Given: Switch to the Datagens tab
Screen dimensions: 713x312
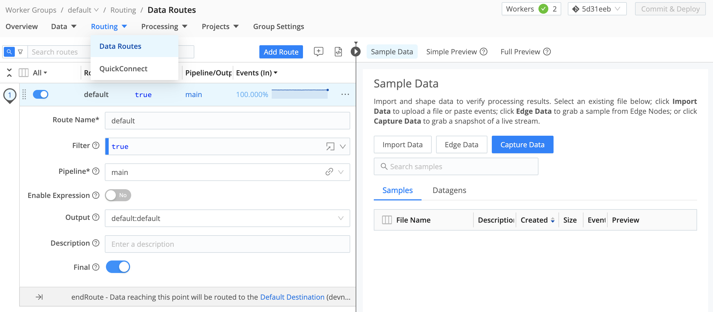Looking at the screenshot, I should click(449, 190).
